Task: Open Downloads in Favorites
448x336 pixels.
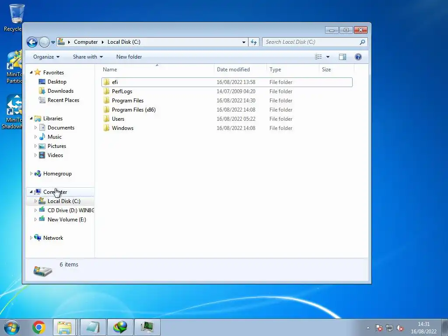Action: click(60, 91)
